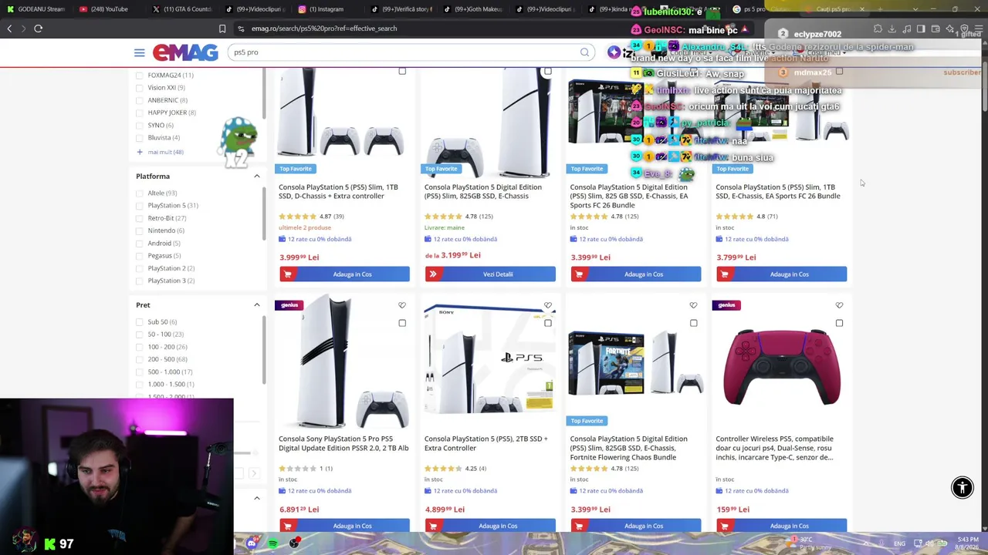This screenshot has height=555, width=988.
Task: Open the taskbar clock and date
Action: pos(968,543)
